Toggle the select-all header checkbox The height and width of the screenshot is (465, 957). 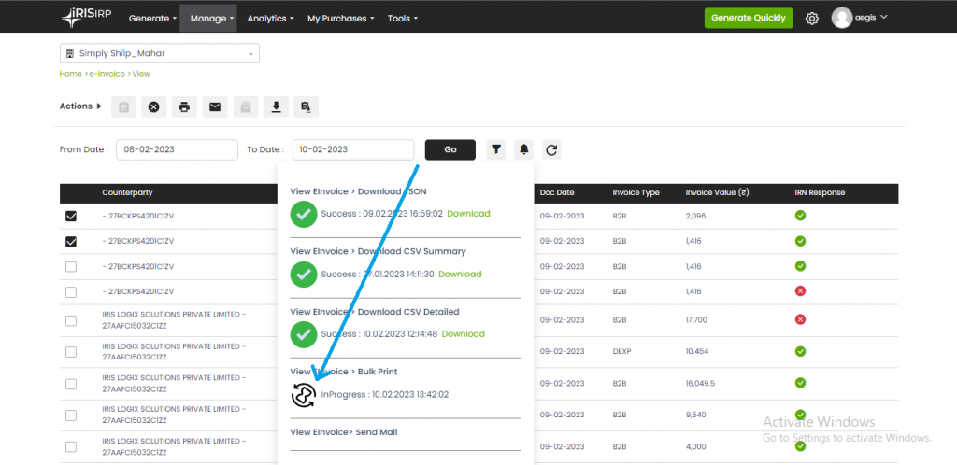(x=72, y=192)
